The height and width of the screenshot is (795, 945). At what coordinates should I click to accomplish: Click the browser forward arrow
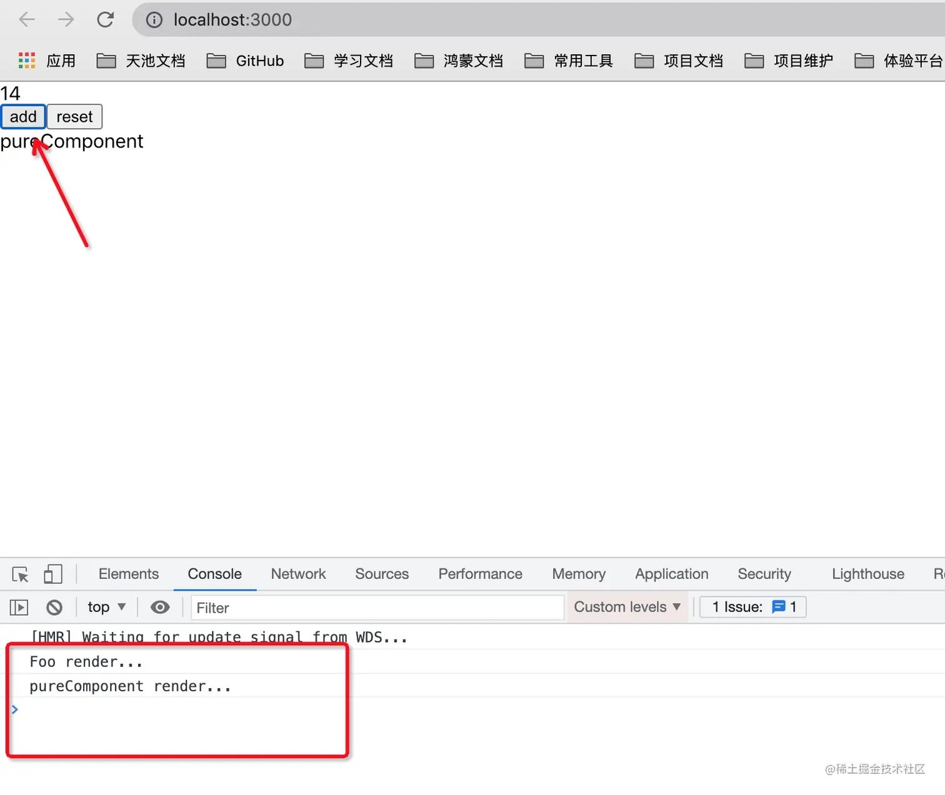[66, 20]
